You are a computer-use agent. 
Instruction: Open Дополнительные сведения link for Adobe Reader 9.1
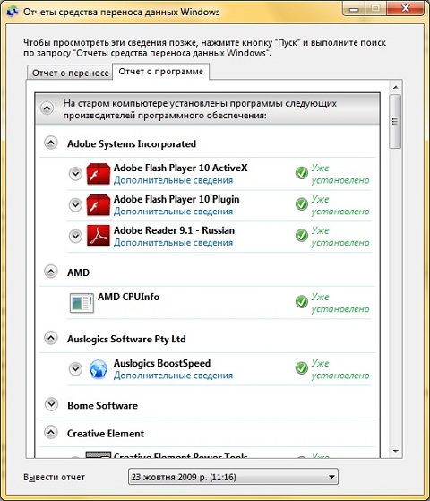coord(173,243)
